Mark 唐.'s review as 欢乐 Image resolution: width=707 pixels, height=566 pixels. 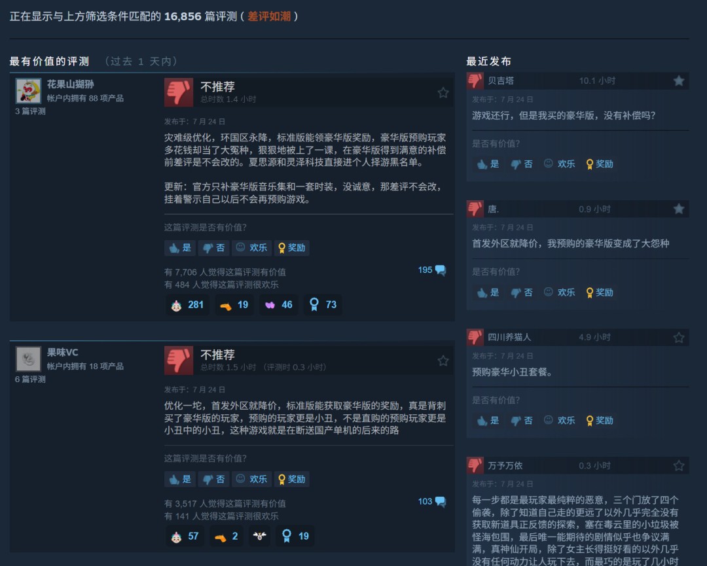[x=559, y=292]
